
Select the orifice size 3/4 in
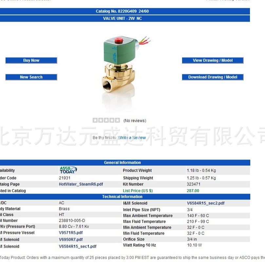click(x=192, y=239)
